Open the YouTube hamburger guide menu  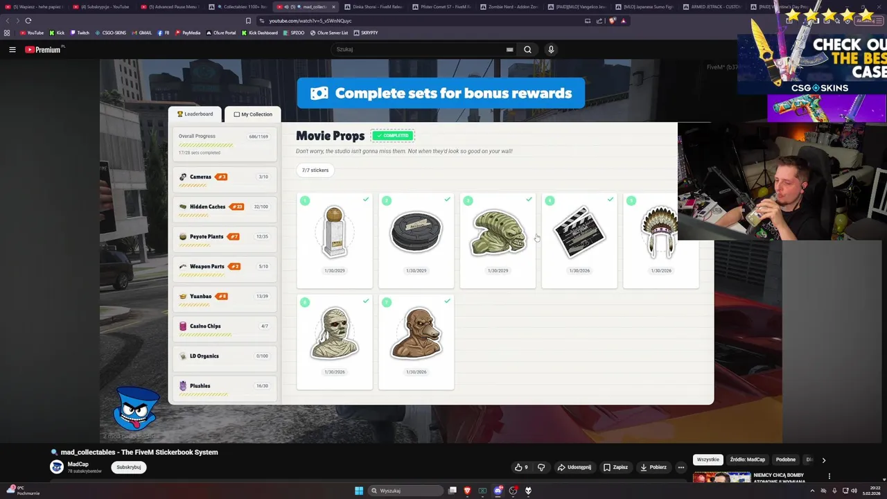[12, 49]
